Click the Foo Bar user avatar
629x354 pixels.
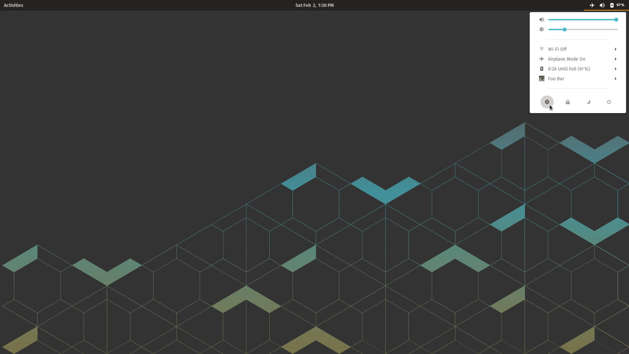[x=542, y=79]
